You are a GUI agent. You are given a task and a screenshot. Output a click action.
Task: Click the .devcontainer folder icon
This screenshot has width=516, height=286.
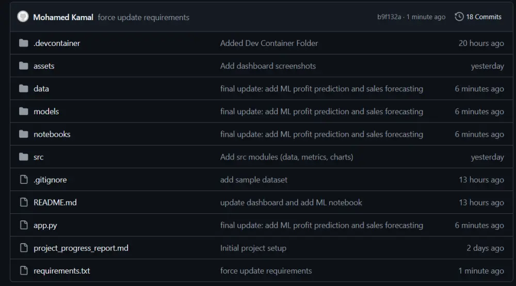click(x=23, y=43)
